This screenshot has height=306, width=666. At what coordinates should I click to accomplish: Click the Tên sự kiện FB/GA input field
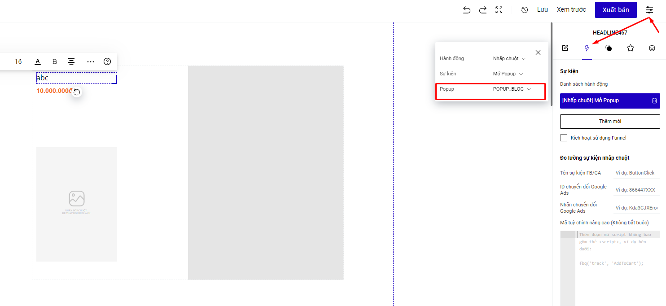(x=636, y=173)
